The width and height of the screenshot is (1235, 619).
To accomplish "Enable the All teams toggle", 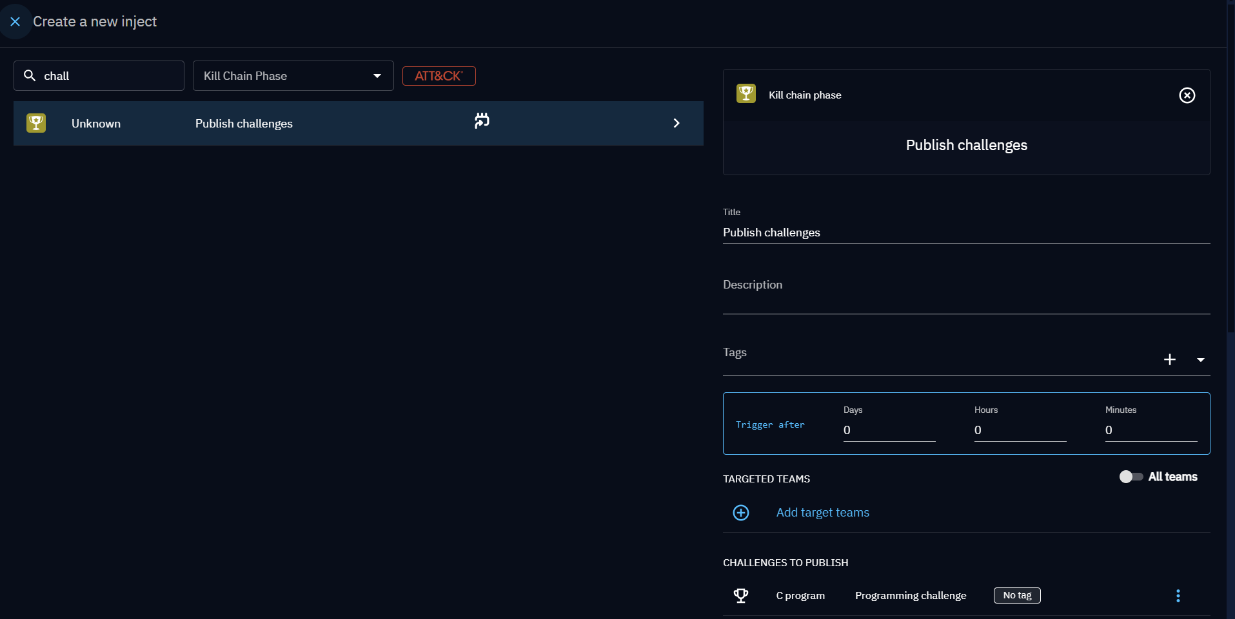I will coord(1131,477).
